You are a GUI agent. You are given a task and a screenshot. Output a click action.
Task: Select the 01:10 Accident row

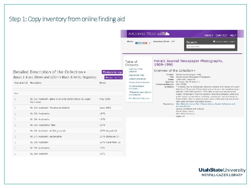coord(68,154)
